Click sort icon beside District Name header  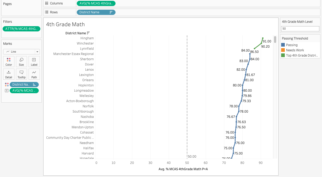pos(88,33)
